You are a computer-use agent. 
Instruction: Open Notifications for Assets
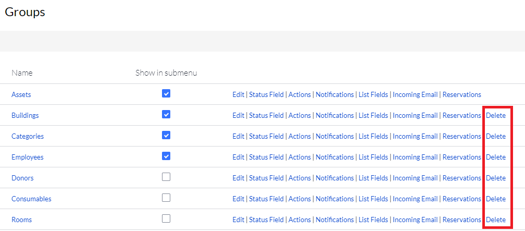pyautogui.click(x=334, y=94)
